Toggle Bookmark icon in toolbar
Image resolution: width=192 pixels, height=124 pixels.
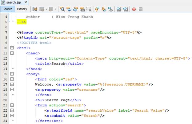[x=110, y=9]
